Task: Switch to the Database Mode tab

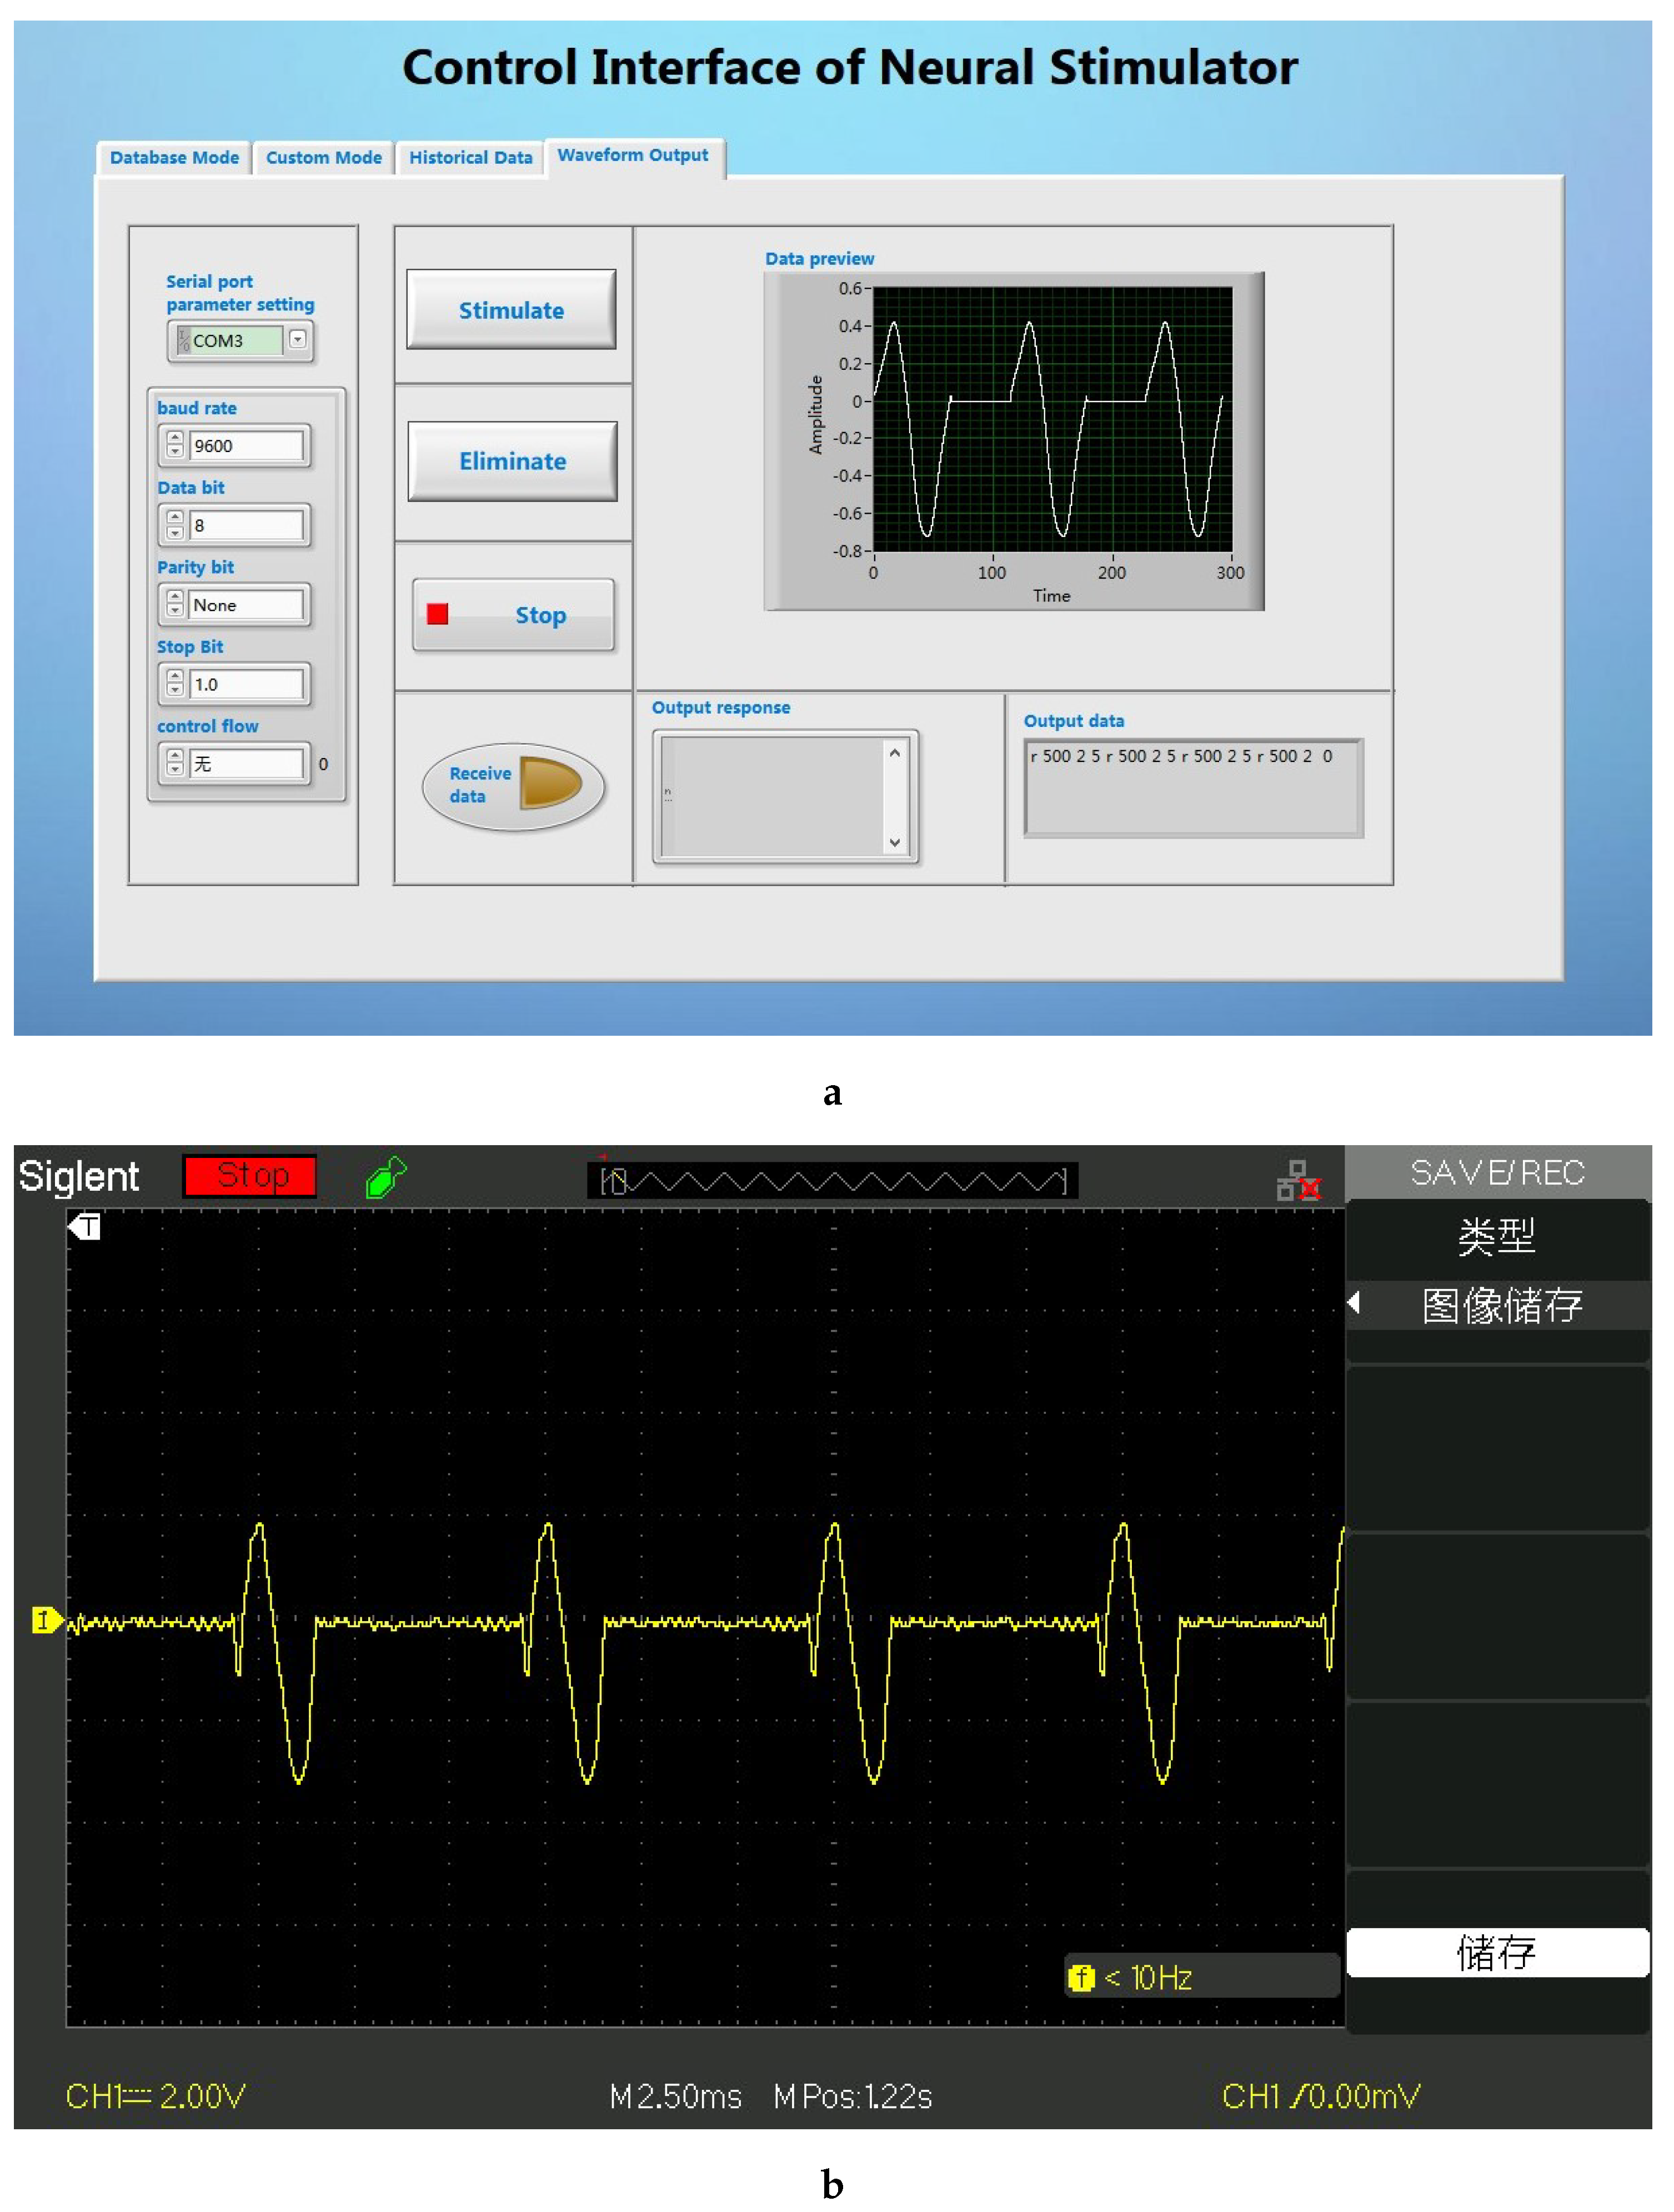Action: point(174,158)
